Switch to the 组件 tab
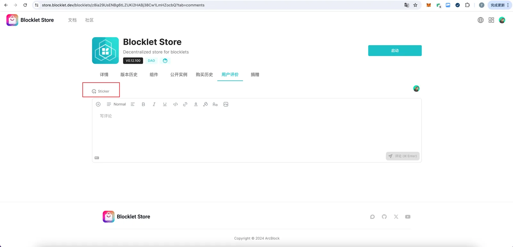 click(154, 75)
